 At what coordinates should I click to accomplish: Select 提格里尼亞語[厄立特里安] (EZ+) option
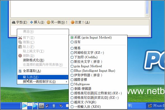click(x=98, y=93)
